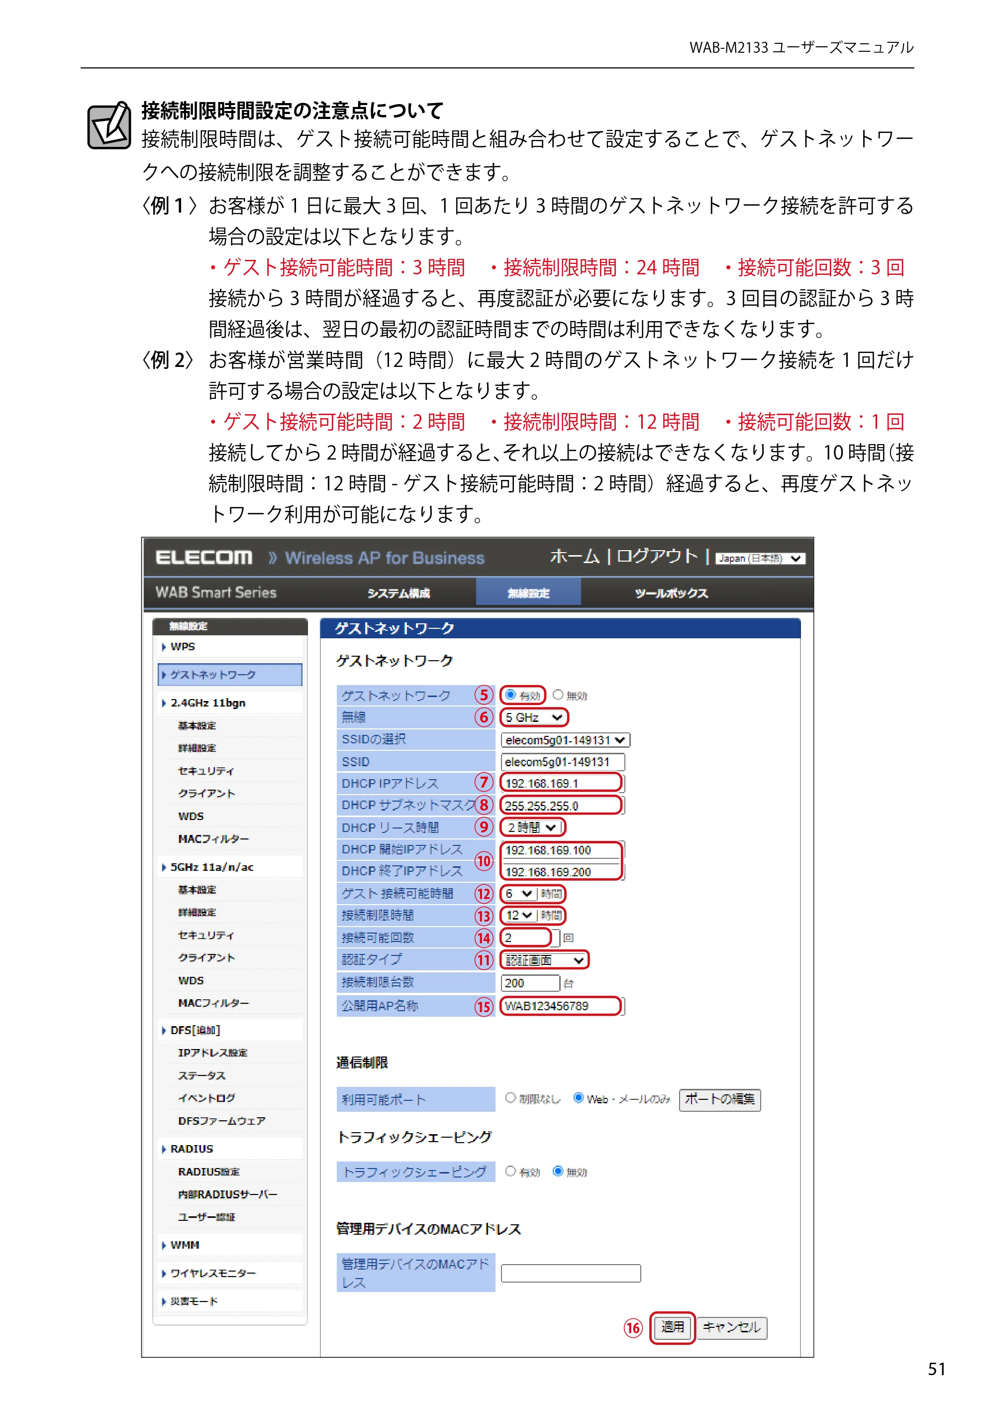
Task: Open the ゲスト接続可能時間 dropdown
Action: coord(519,894)
